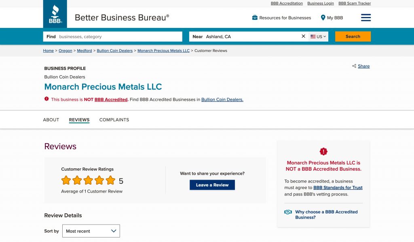This screenshot has width=414, height=242.
Task: Click the Find businesses input field
Action: pyautogui.click(x=119, y=36)
